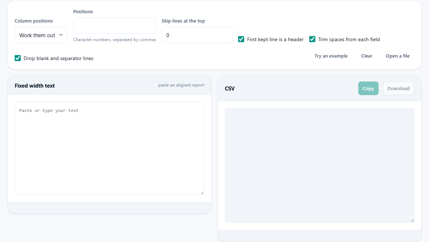Click Open a file

click(x=398, y=56)
